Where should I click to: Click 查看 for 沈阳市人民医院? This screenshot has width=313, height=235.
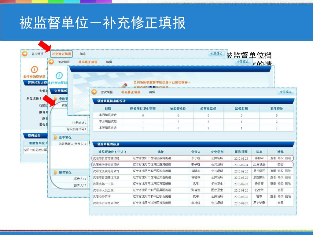point(280,190)
